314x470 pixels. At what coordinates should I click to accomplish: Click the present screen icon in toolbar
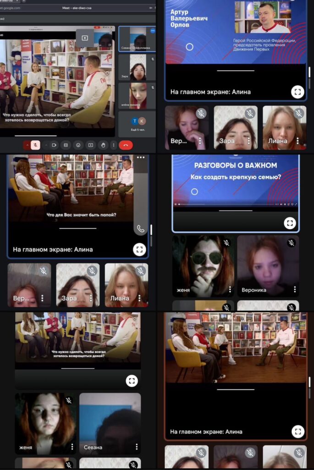coord(91,145)
